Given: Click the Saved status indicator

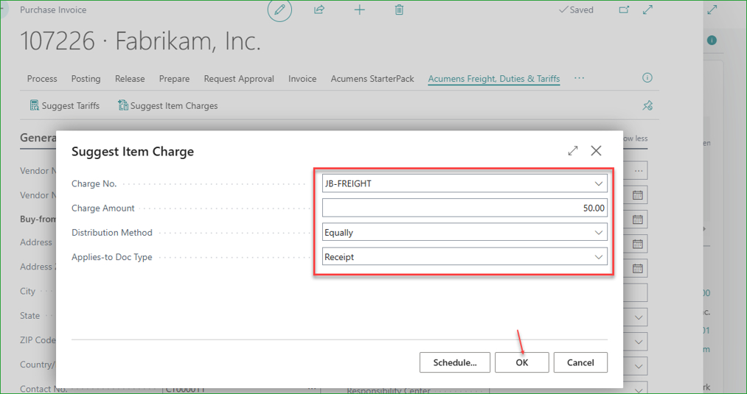Looking at the screenshot, I should tap(576, 10).
